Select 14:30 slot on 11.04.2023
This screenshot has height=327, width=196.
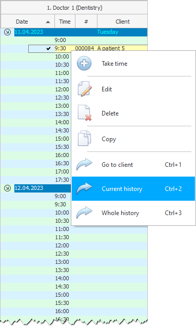[x=62, y=130]
